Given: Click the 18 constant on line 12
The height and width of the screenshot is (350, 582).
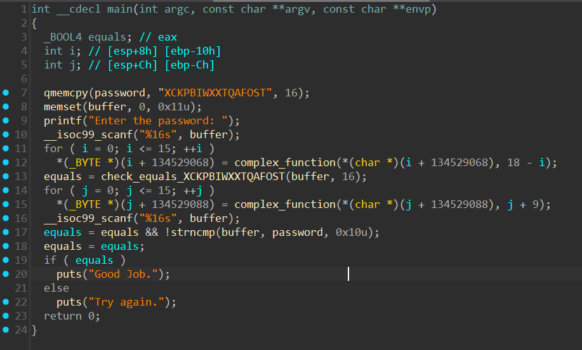Looking at the screenshot, I should [x=513, y=162].
